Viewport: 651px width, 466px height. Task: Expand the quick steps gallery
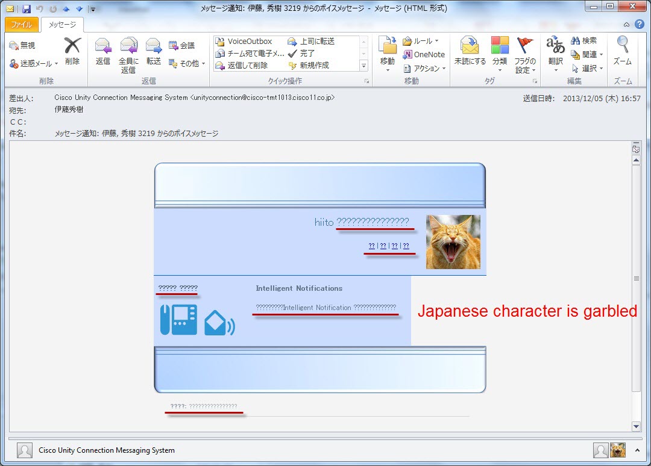(363, 66)
